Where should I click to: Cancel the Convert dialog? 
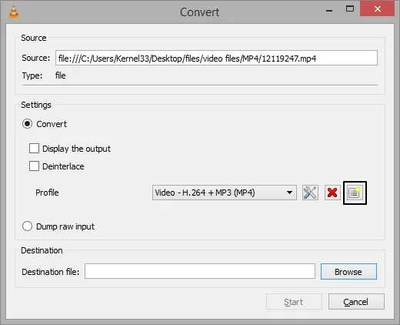(356, 302)
